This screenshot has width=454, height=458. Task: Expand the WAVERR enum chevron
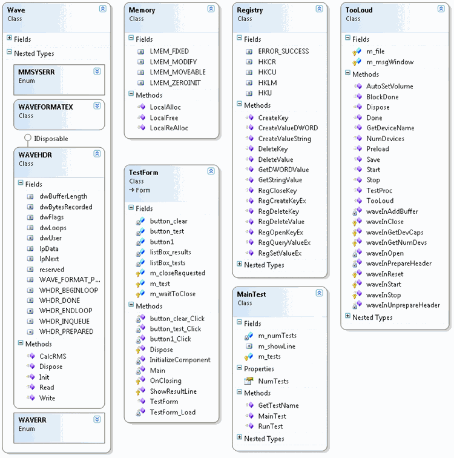point(97,419)
